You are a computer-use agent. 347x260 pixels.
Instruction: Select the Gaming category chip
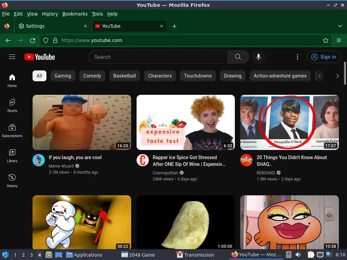coord(63,76)
